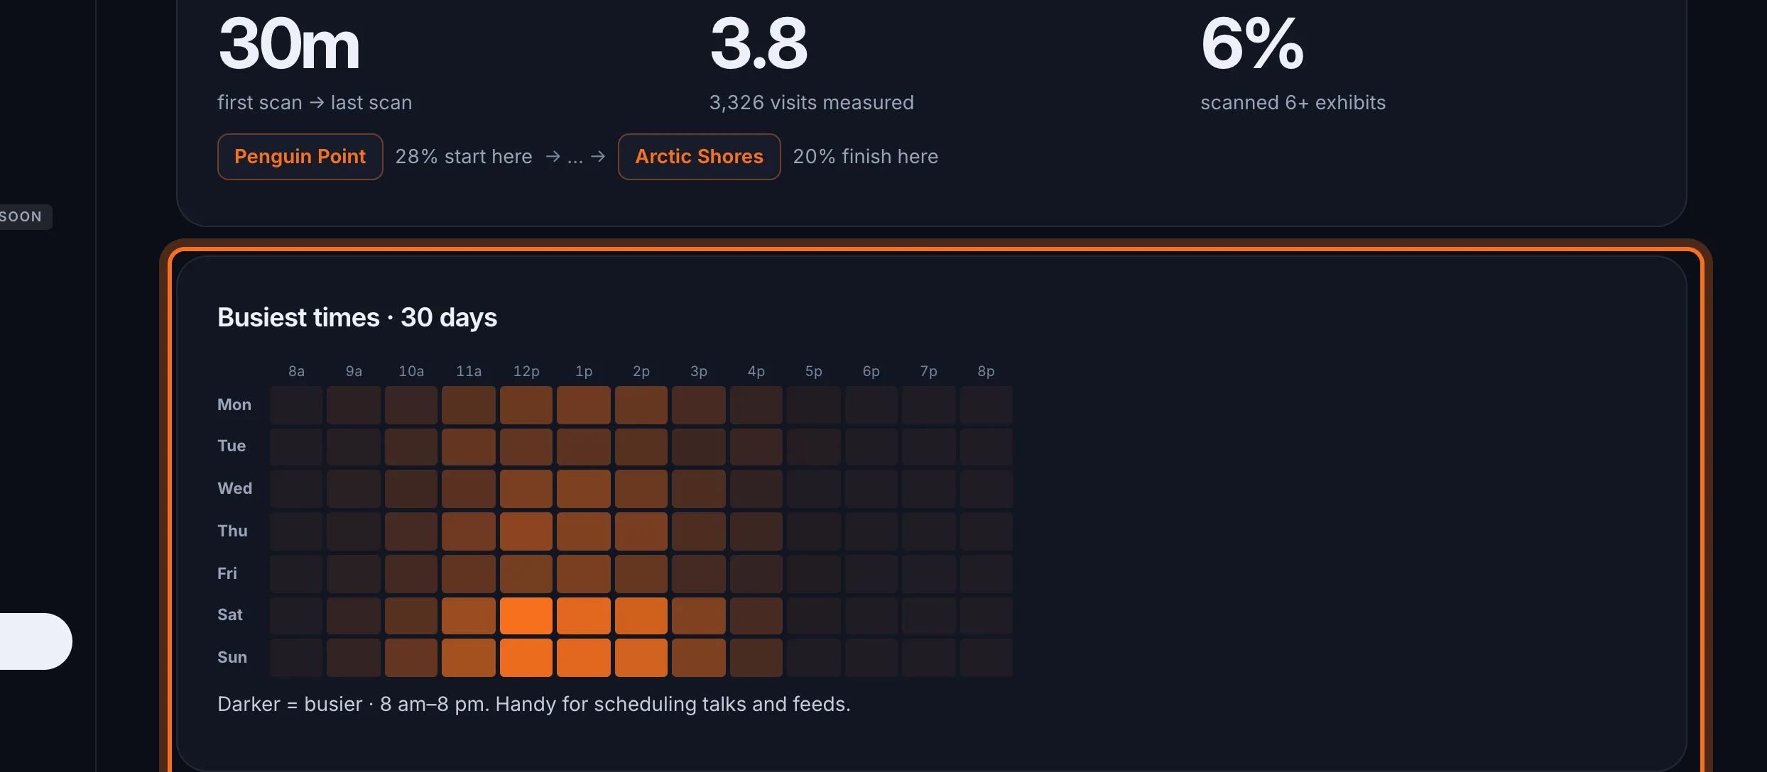
Task: Click the Saturday 3p heatmap cell
Action: (x=699, y=615)
